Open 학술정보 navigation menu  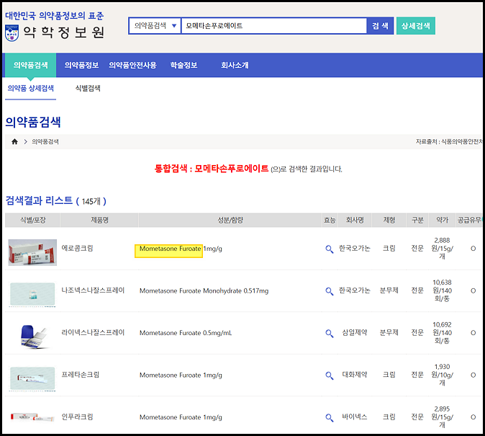pyautogui.click(x=183, y=65)
